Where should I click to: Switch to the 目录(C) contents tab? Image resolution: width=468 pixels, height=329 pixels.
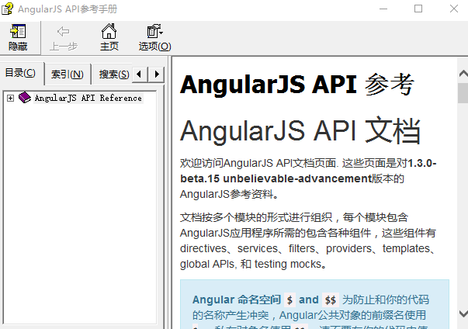pyautogui.click(x=21, y=74)
